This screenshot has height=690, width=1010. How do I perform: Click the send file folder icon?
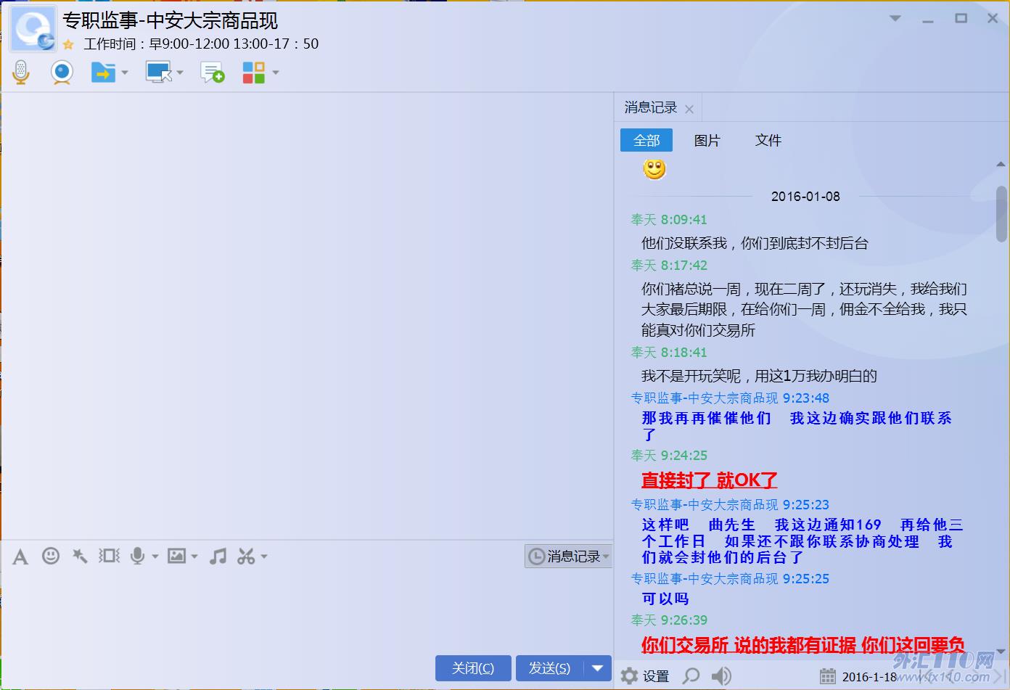coord(103,73)
